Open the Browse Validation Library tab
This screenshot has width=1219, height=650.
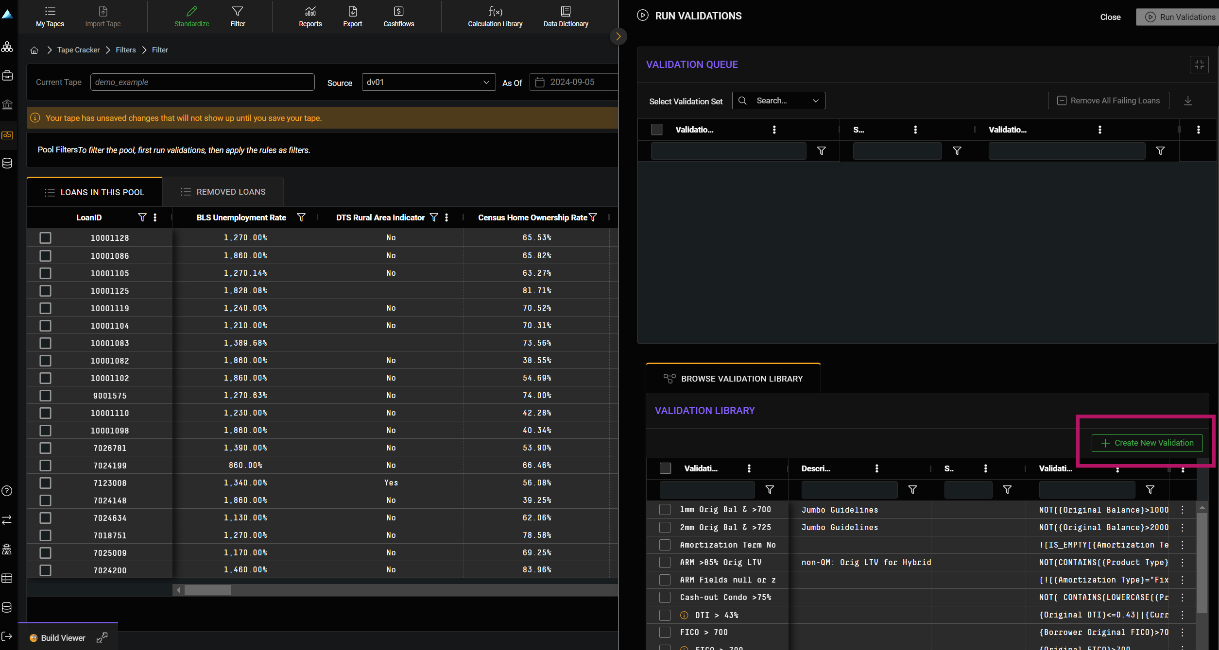pos(733,379)
